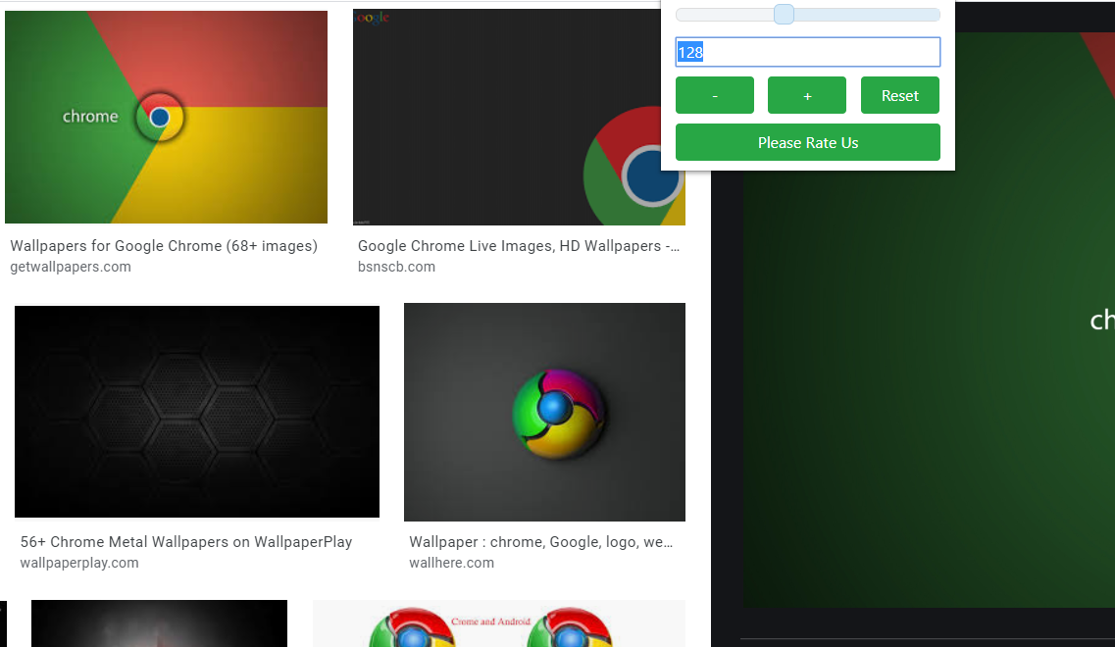Visit the bsnscb.com source link
This screenshot has width=1115, height=647.
pyautogui.click(x=396, y=267)
